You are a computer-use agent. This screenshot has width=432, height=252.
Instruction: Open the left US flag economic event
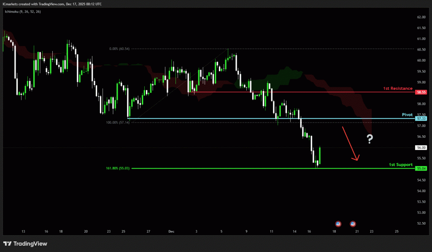(x=338, y=223)
